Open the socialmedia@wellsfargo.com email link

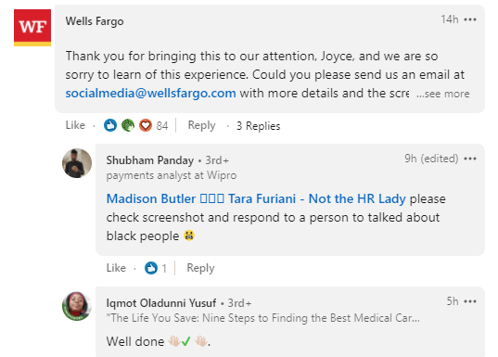(150, 94)
